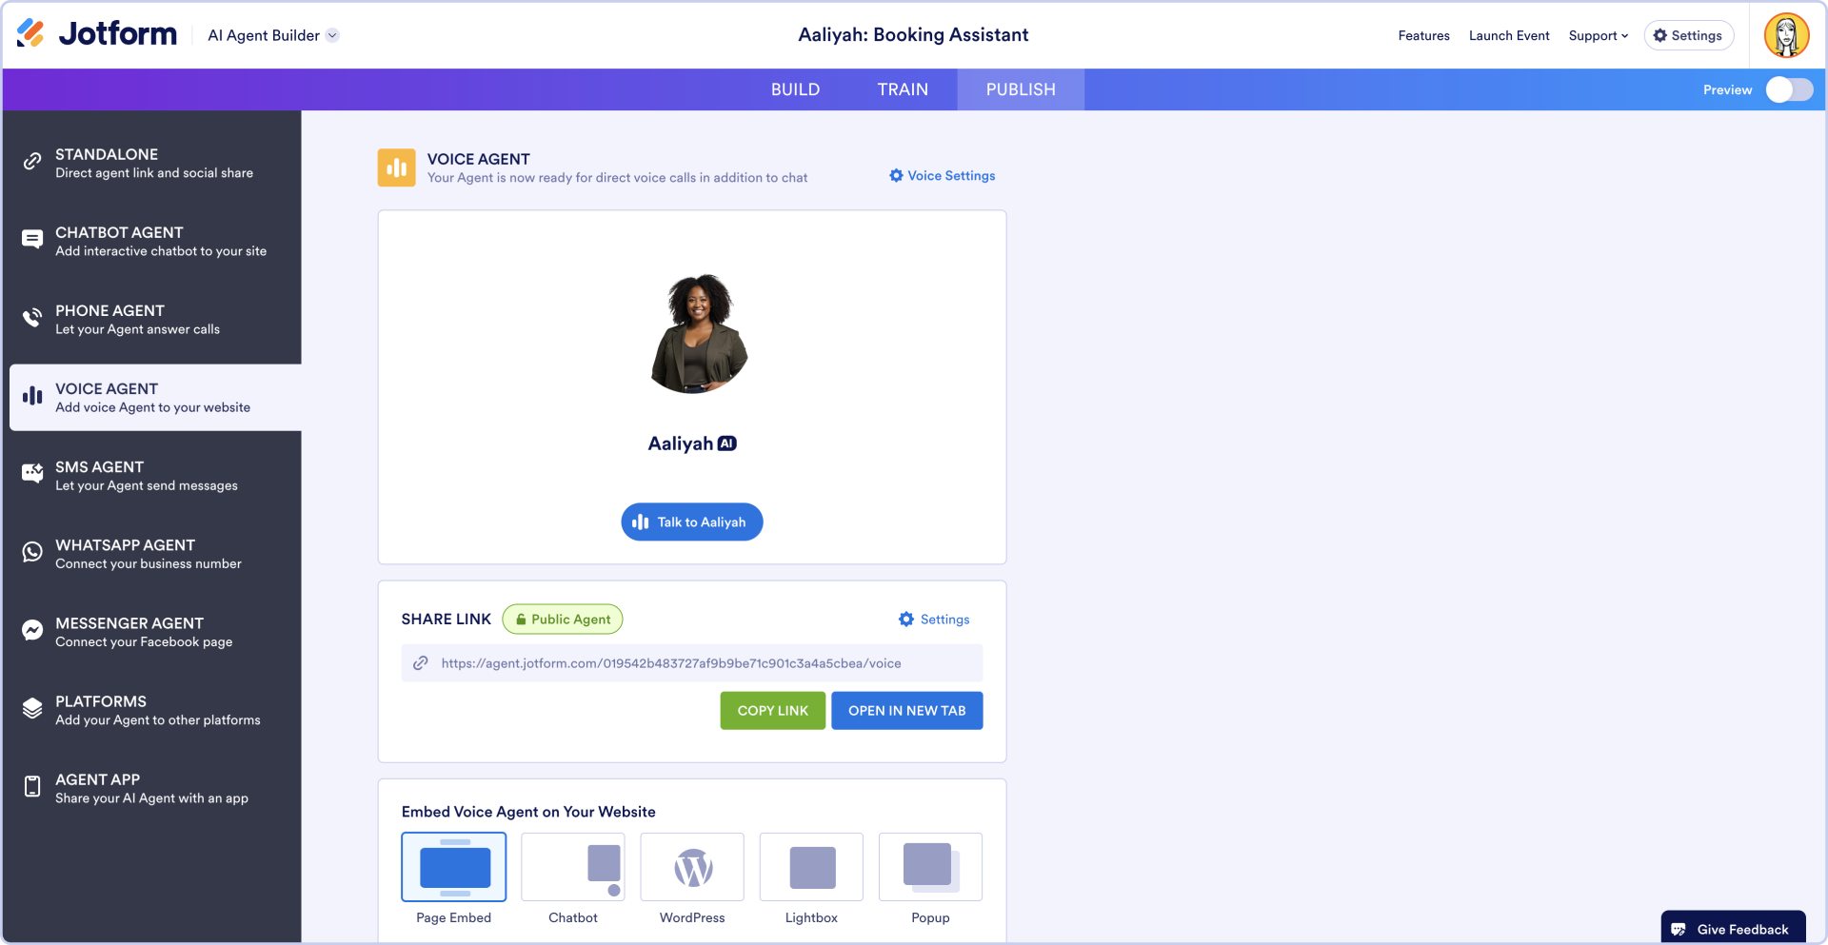1828x945 pixels.
Task: Click the Talk to Aaliyah button
Action: point(692,522)
